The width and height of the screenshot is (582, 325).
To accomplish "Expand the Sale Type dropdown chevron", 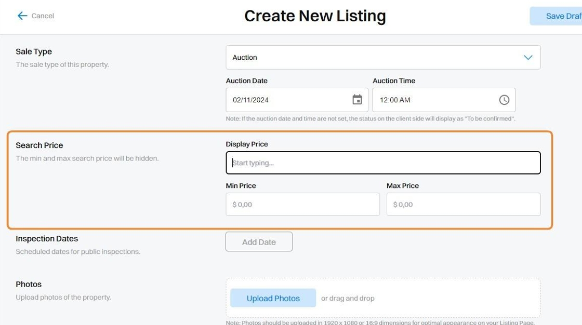I will point(528,58).
